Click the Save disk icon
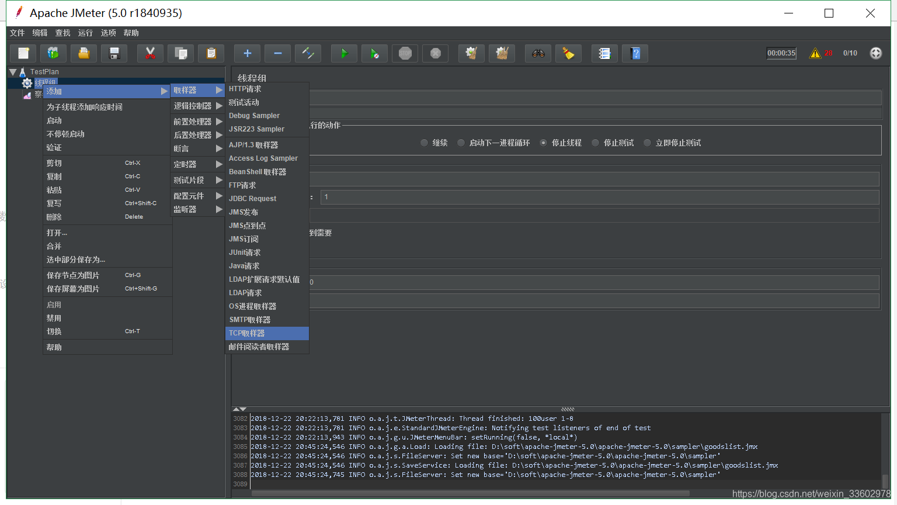This screenshot has height=505, width=897. point(114,53)
